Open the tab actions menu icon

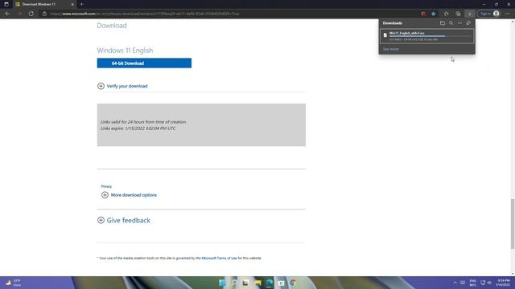coord(6,4)
